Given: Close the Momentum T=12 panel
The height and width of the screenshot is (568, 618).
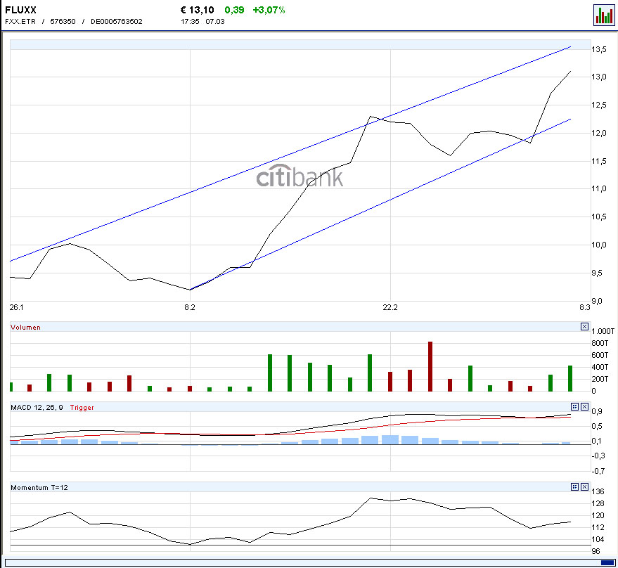Looking at the screenshot, I should point(584,486).
